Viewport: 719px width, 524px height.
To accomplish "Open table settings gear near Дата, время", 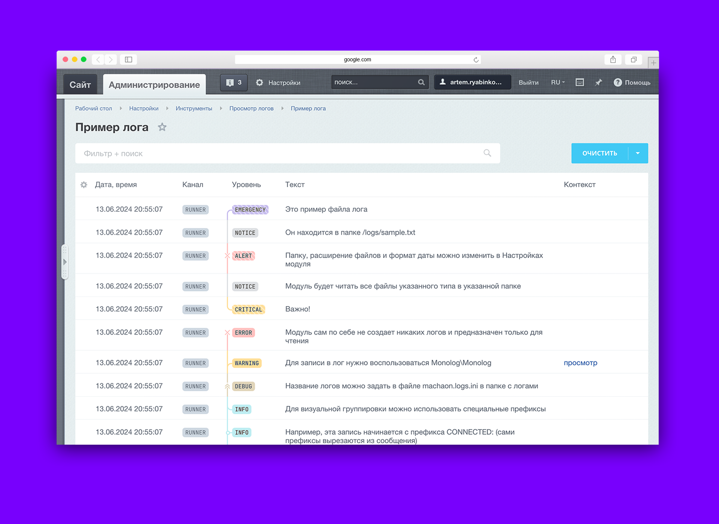I will (x=84, y=185).
